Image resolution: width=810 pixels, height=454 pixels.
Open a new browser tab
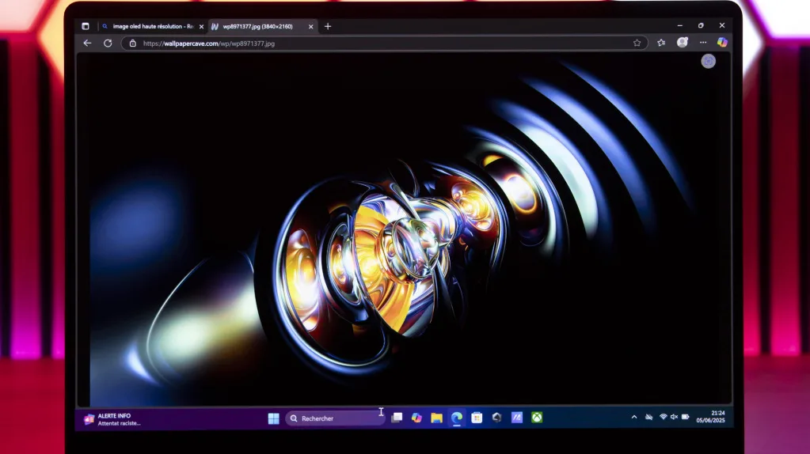coord(328,26)
